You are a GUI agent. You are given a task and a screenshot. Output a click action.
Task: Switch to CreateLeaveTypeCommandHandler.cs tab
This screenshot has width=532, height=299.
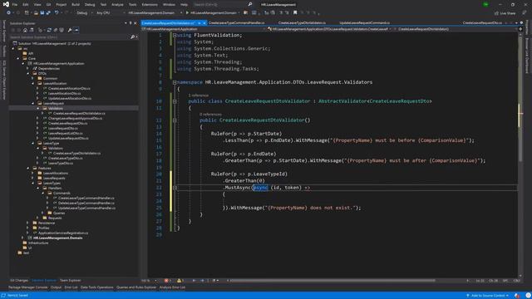tap(236, 23)
